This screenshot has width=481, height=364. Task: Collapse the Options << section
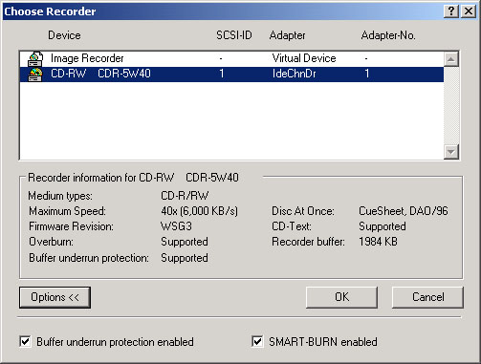pos(55,297)
